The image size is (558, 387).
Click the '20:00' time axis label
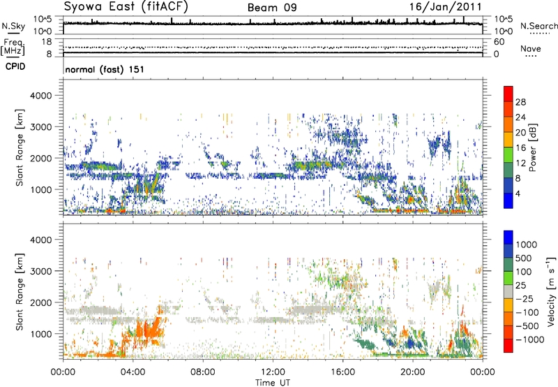413,372
